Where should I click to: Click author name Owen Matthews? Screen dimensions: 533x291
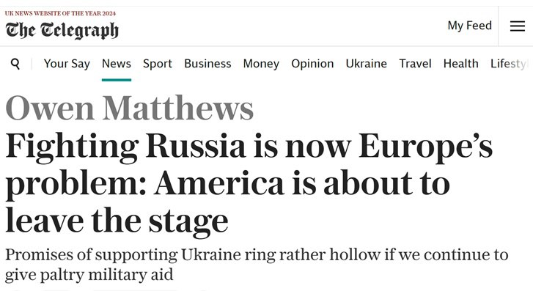pos(130,108)
